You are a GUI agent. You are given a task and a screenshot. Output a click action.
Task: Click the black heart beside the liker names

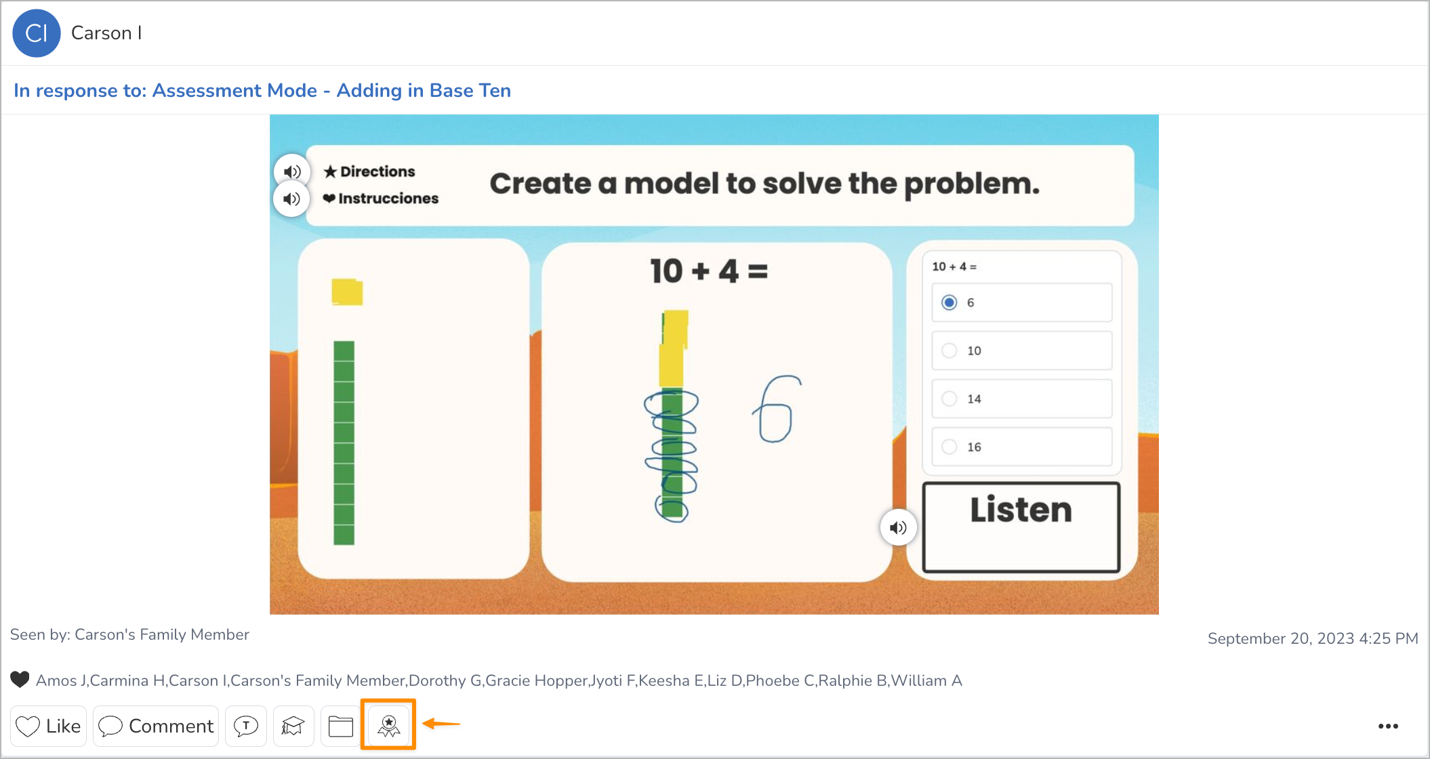(20, 679)
